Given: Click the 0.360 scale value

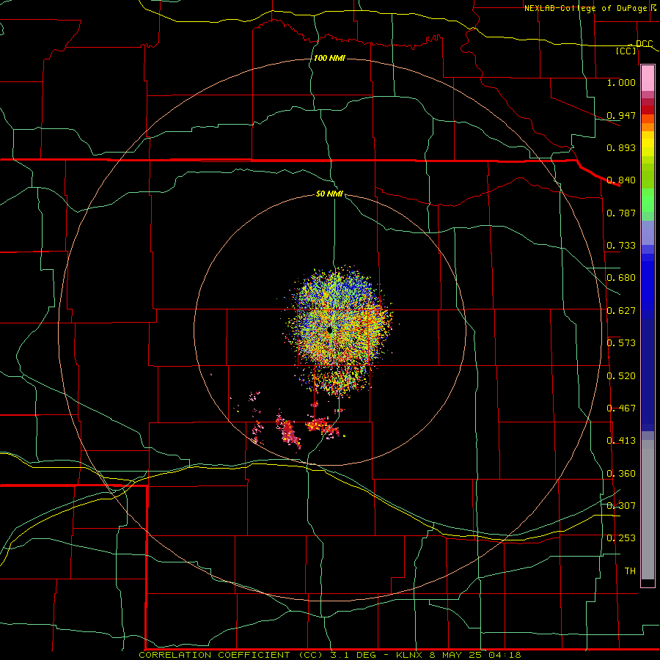Looking at the screenshot, I should tap(621, 474).
